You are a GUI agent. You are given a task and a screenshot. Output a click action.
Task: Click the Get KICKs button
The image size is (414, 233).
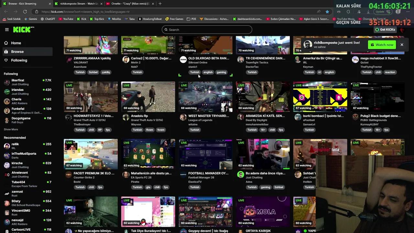tap(385, 29)
